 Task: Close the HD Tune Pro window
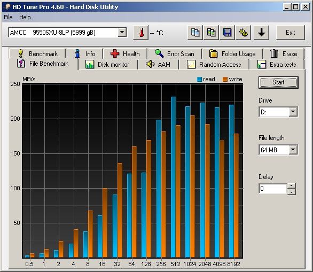(x=306, y=7)
